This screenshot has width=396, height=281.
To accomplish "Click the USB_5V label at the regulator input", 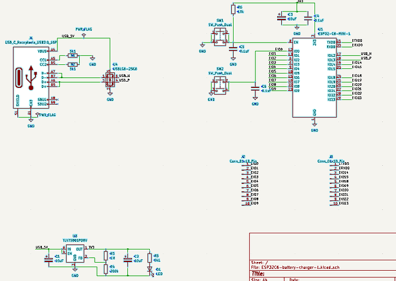I will 42,247.
